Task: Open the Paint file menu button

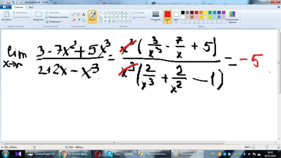Action: tap(6, 7)
